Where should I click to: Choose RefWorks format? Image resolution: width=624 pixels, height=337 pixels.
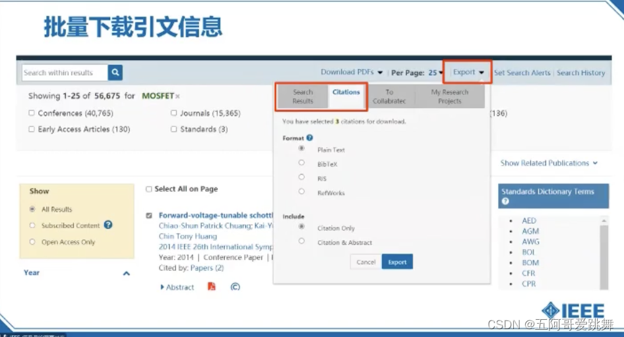(301, 191)
